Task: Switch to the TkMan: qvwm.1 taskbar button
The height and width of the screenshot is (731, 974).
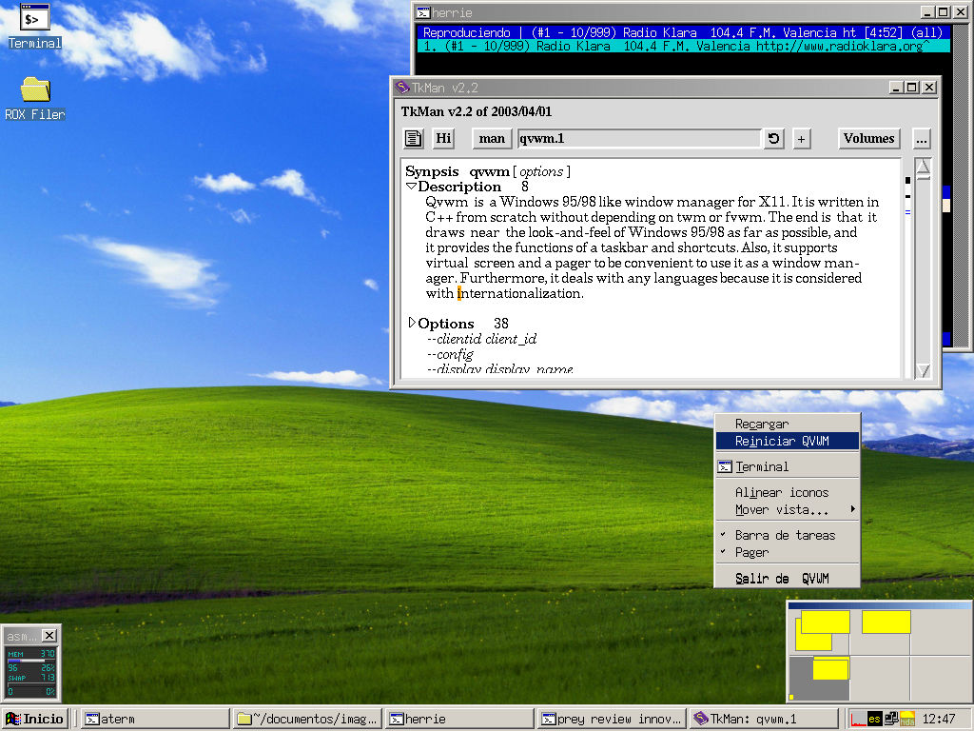Action: [764, 720]
